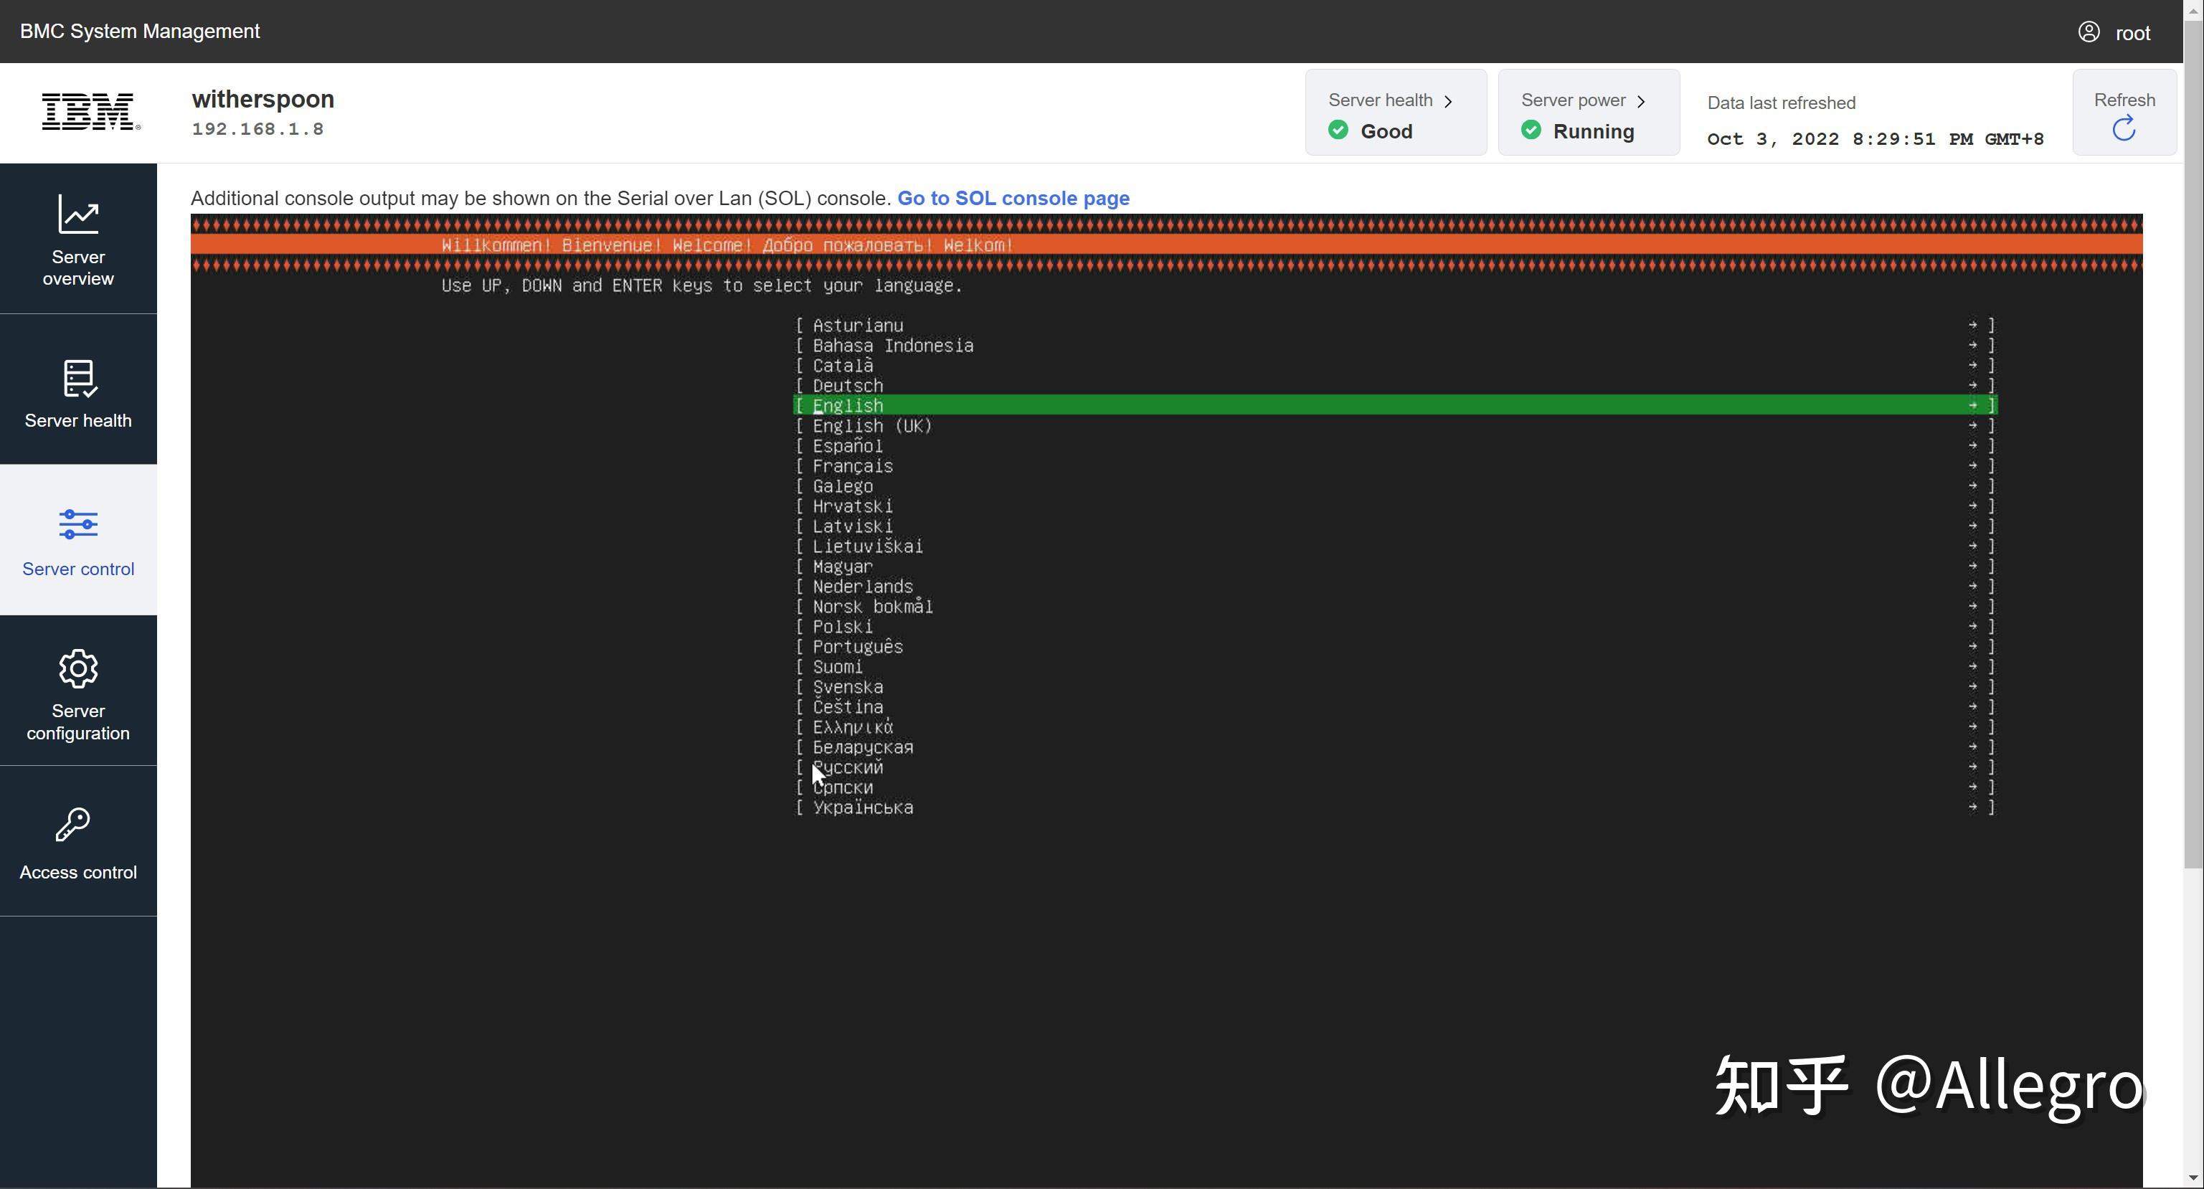Open Server configuration gear icon
2204x1189 pixels.
[x=78, y=668]
